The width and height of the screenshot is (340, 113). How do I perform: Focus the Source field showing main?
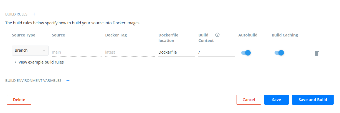pyautogui.click(x=77, y=52)
